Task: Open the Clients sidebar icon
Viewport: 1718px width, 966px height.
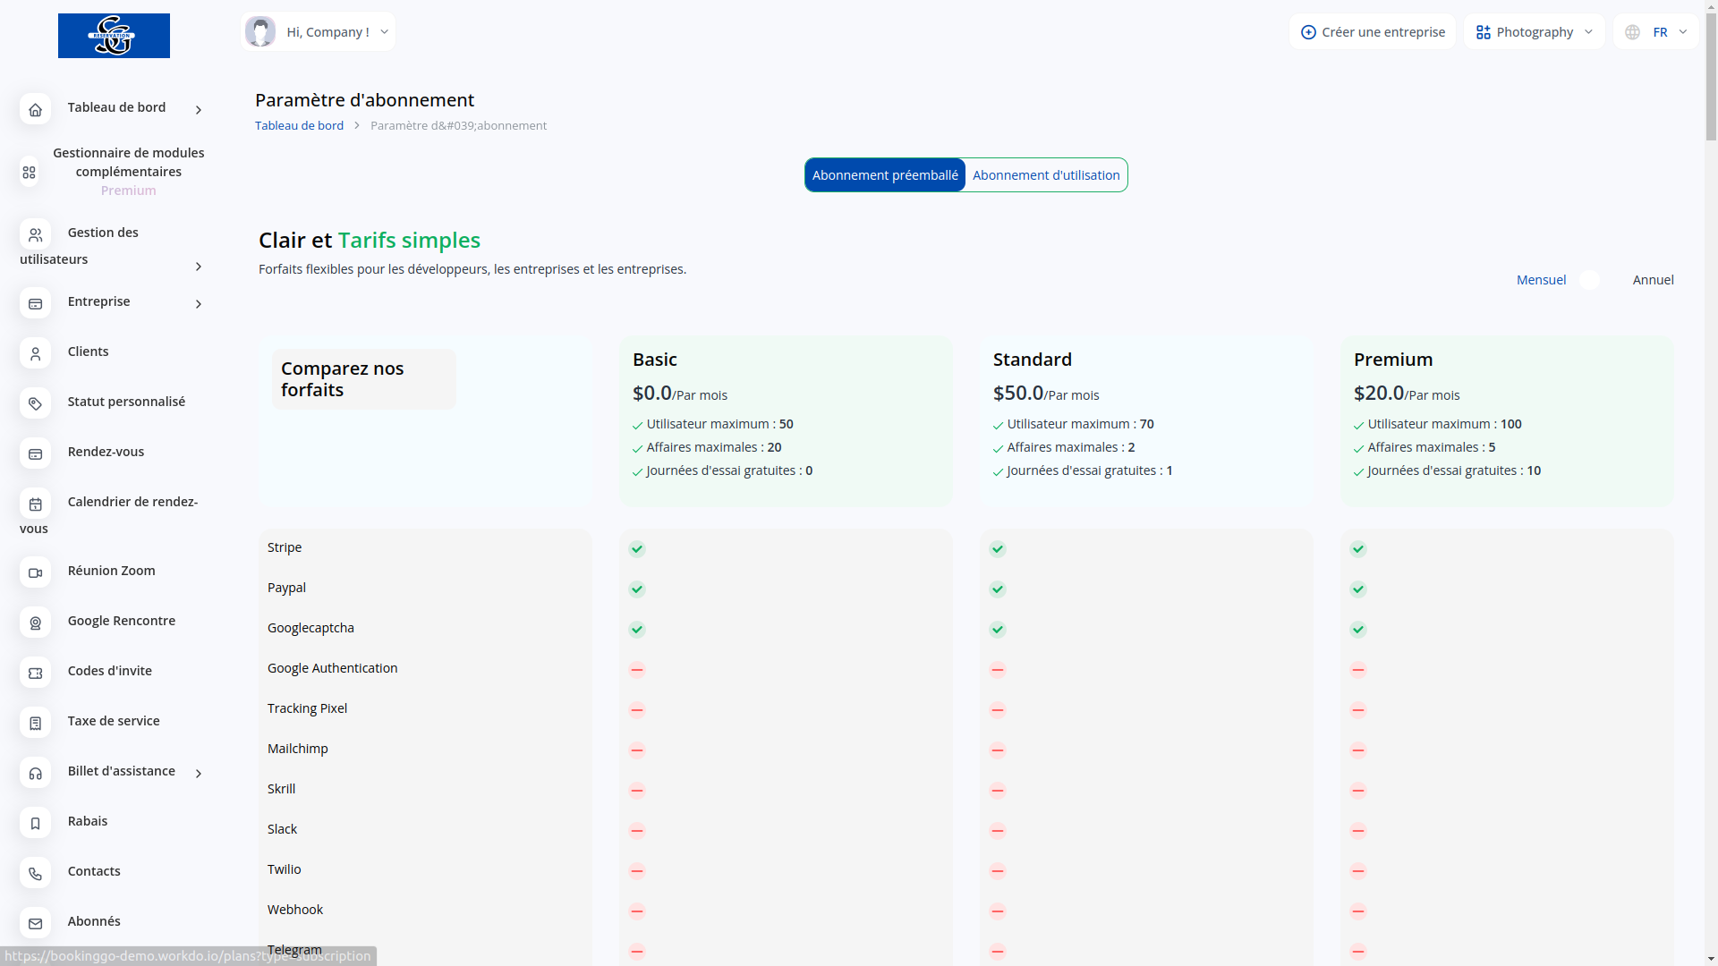Action: click(35, 353)
